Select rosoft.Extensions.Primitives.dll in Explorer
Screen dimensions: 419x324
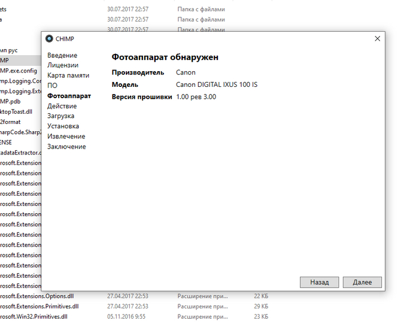pyautogui.click(x=40, y=307)
